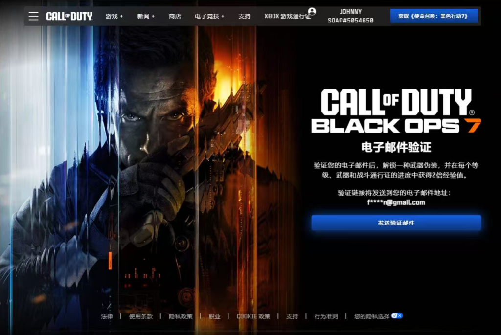Image resolution: width=501 pixels, height=335 pixels.
Task: Go to XBOX 游戏通行证 in the navigation
Action: coord(287,16)
